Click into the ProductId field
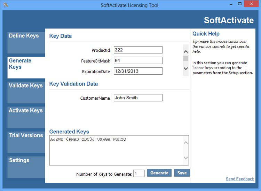261x191 pixels. tap(138, 50)
